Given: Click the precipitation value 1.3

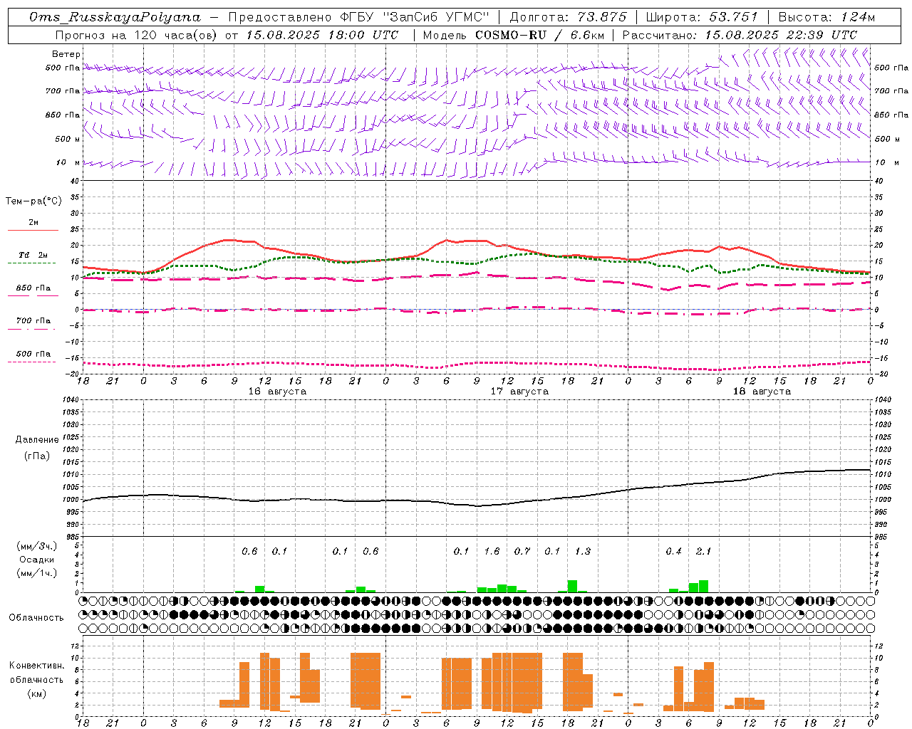Looking at the screenshot, I should pyautogui.click(x=583, y=551).
